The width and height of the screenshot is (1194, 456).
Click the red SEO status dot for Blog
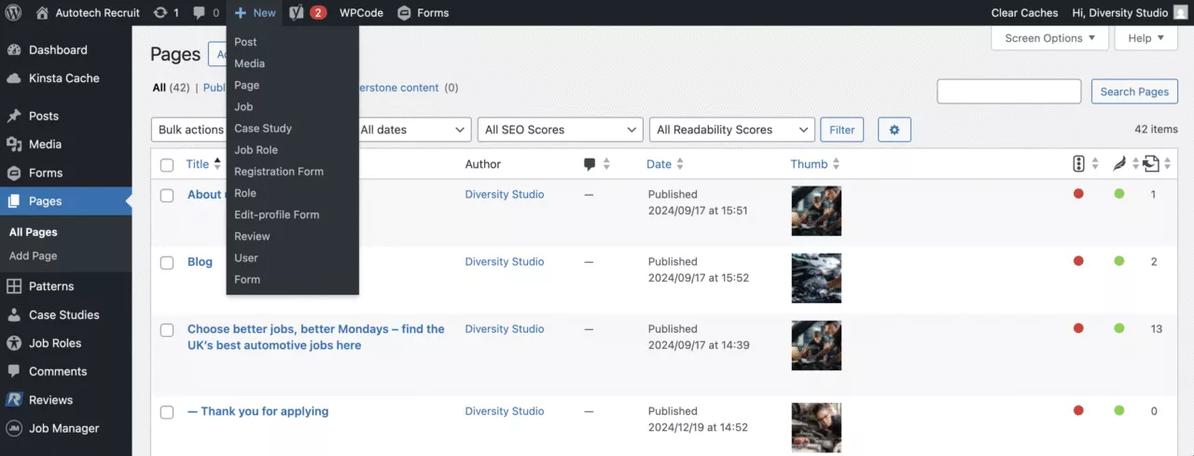click(x=1078, y=261)
